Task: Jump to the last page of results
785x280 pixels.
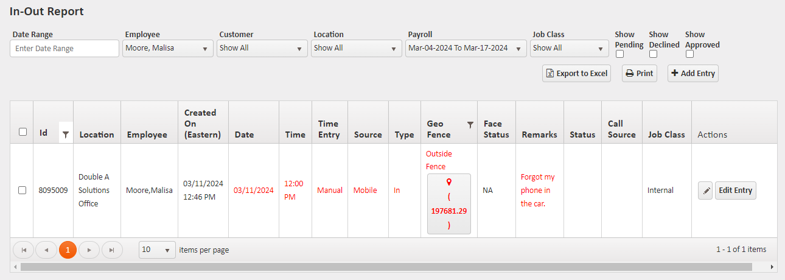Action: [x=112, y=250]
